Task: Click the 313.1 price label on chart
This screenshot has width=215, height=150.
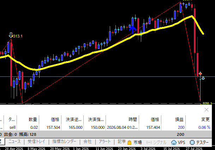Action: [18, 36]
